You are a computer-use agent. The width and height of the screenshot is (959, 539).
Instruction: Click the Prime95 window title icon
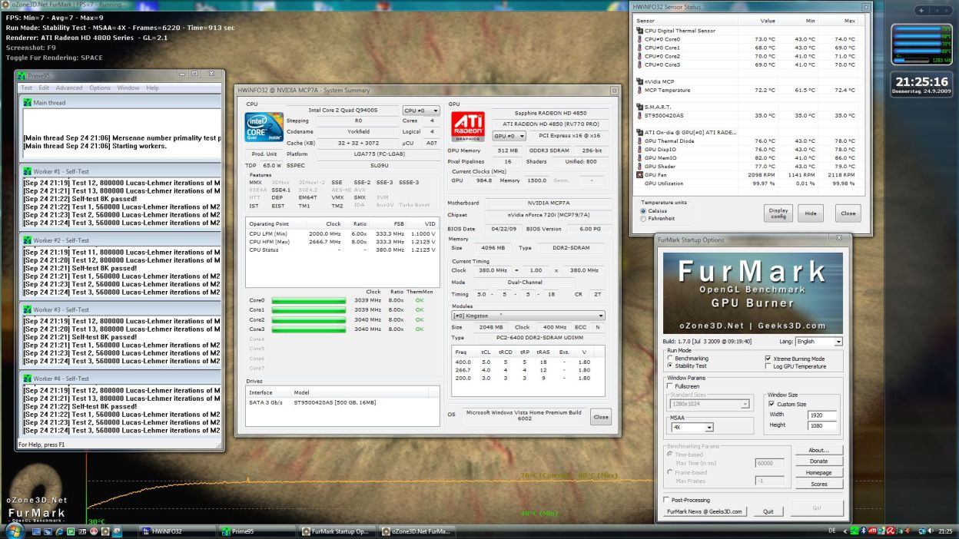(x=22, y=74)
